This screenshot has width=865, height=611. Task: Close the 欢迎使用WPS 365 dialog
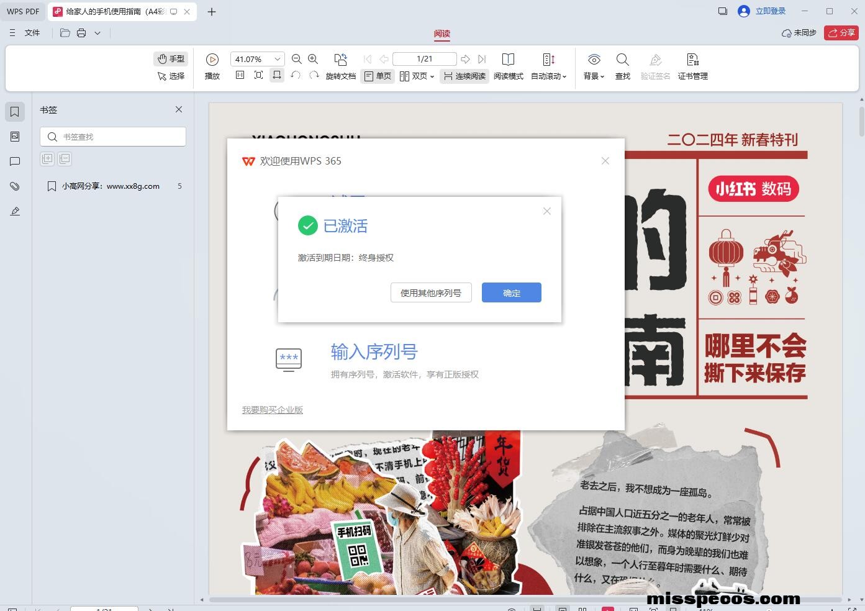(605, 161)
